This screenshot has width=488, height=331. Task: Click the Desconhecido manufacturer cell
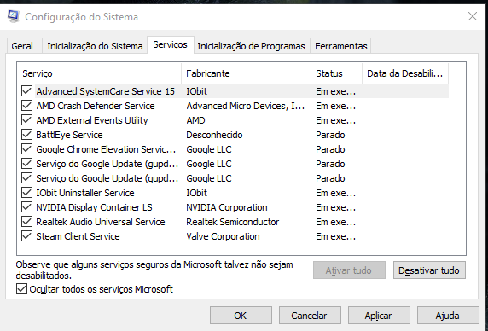[x=214, y=135]
